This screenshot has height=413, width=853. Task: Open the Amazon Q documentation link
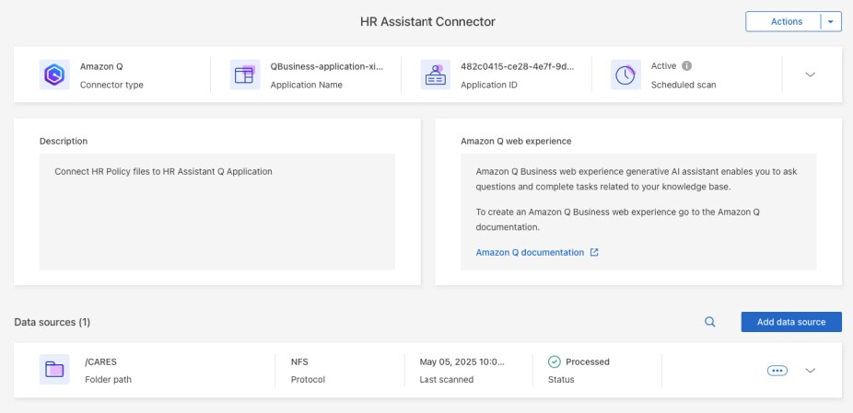point(530,252)
